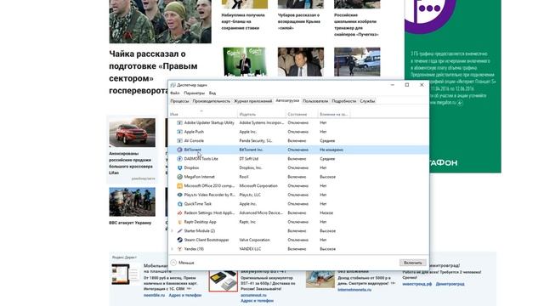Click the Microsoft Corporation publisher cell

(x=258, y=186)
